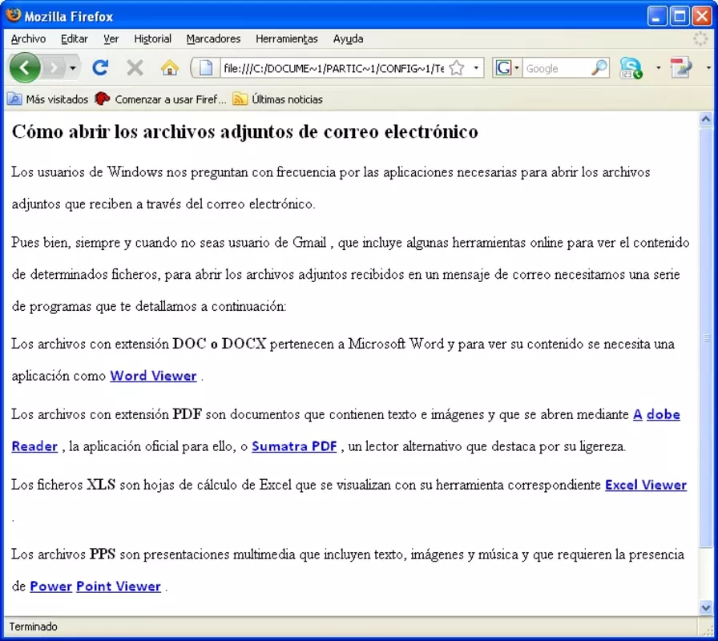The height and width of the screenshot is (641, 718).
Task: Click the page identity icon in address bar
Action: 205,68
